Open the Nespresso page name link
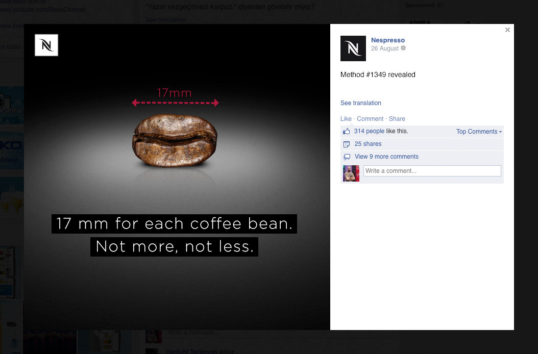This screenshot has width=538, height=354. (388, 40)
